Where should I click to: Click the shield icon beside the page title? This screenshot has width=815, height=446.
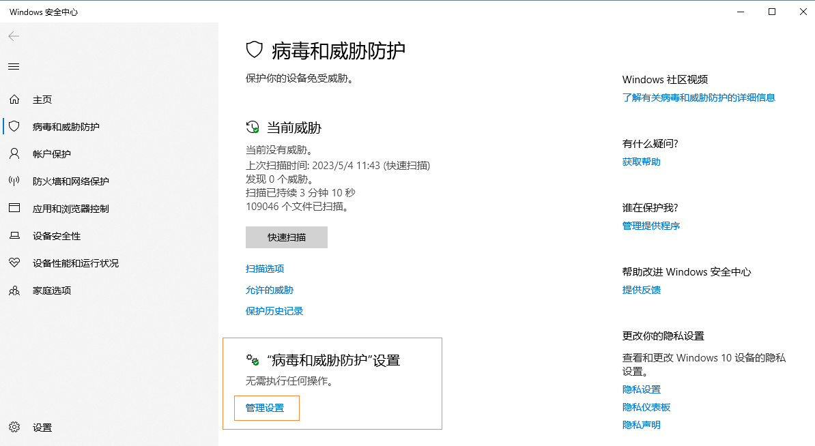[x=254, y=50]
